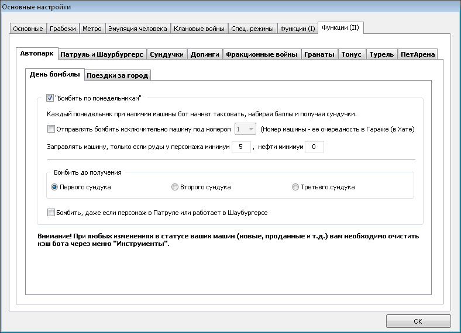Switch to the Турель tab
Viewport: 461px width, 333px height.
(x=381, y=54)
